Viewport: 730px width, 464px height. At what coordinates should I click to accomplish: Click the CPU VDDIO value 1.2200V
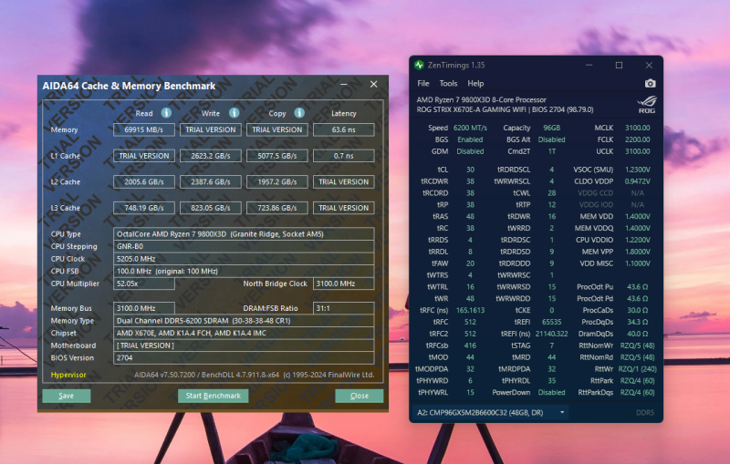click(637, 240)
